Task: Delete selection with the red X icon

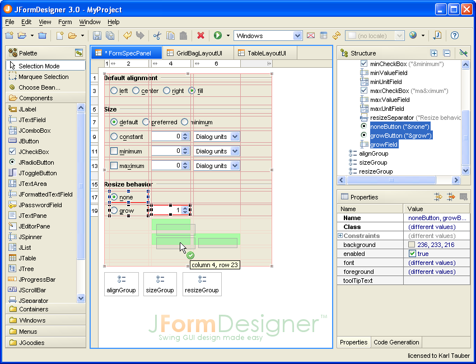Action: pos(200,35)
